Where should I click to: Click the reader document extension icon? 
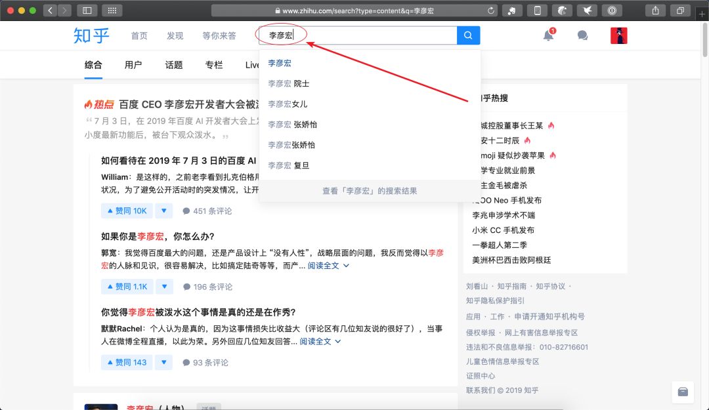pyautogui.click(x=537, y=10)
